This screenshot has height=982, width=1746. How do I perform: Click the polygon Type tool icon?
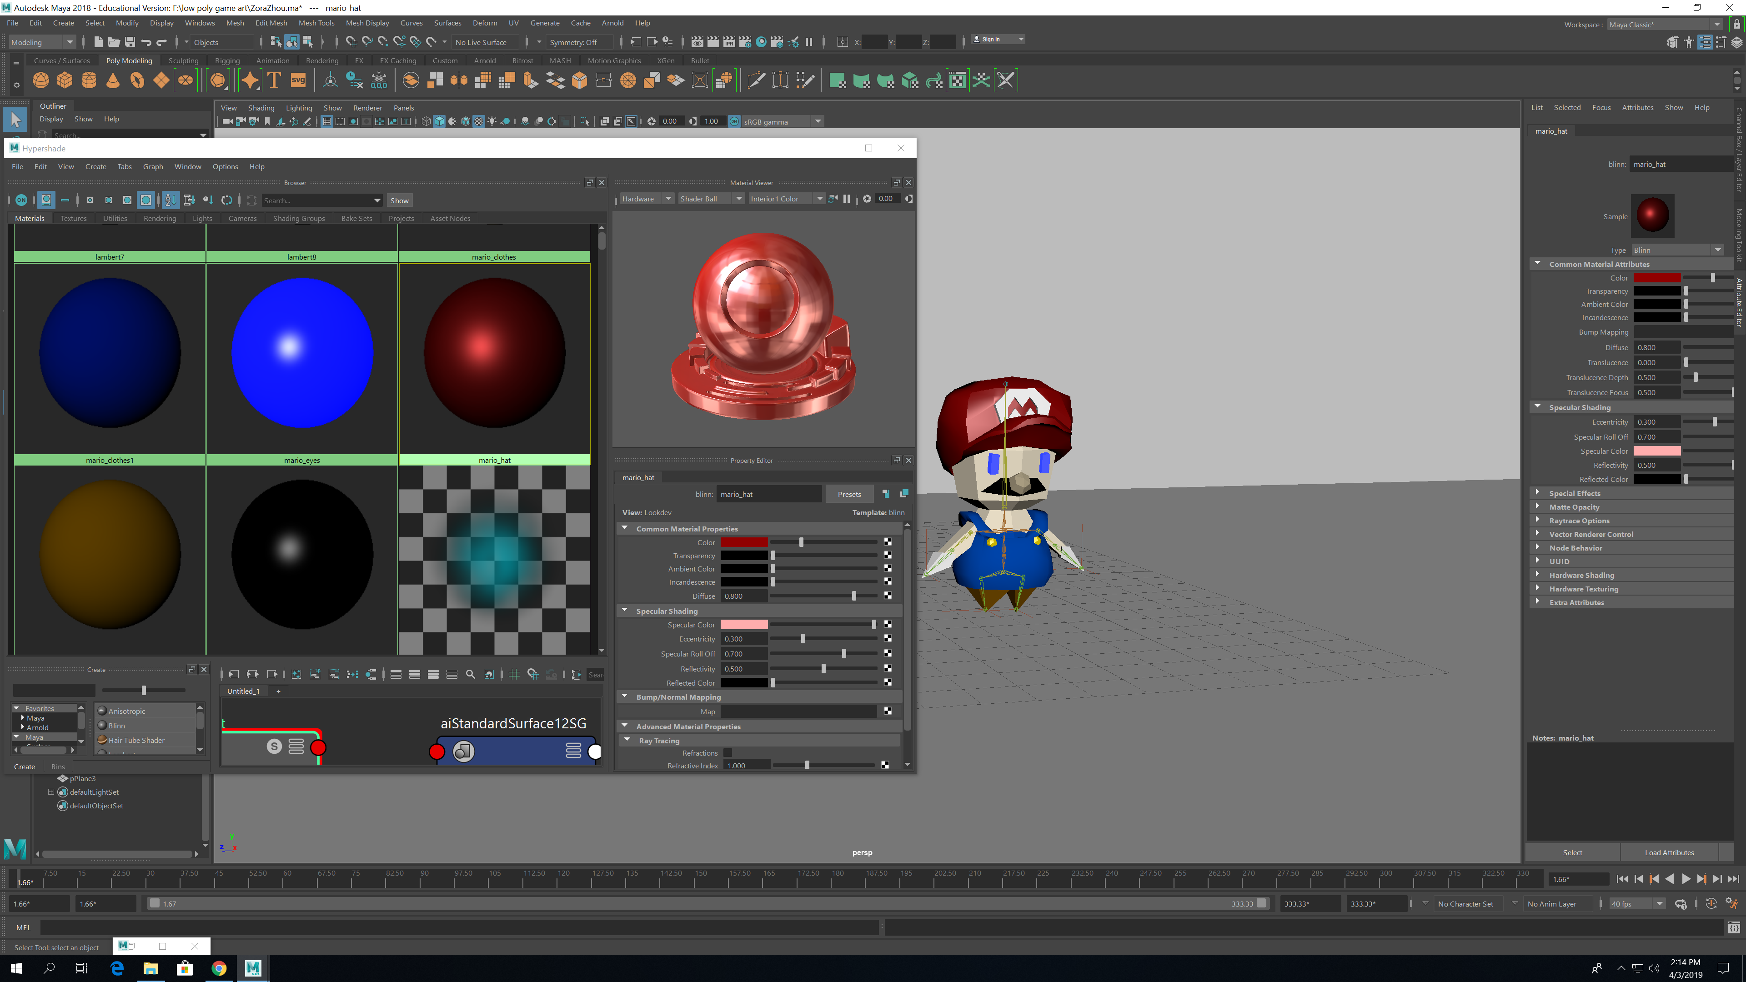275,80
